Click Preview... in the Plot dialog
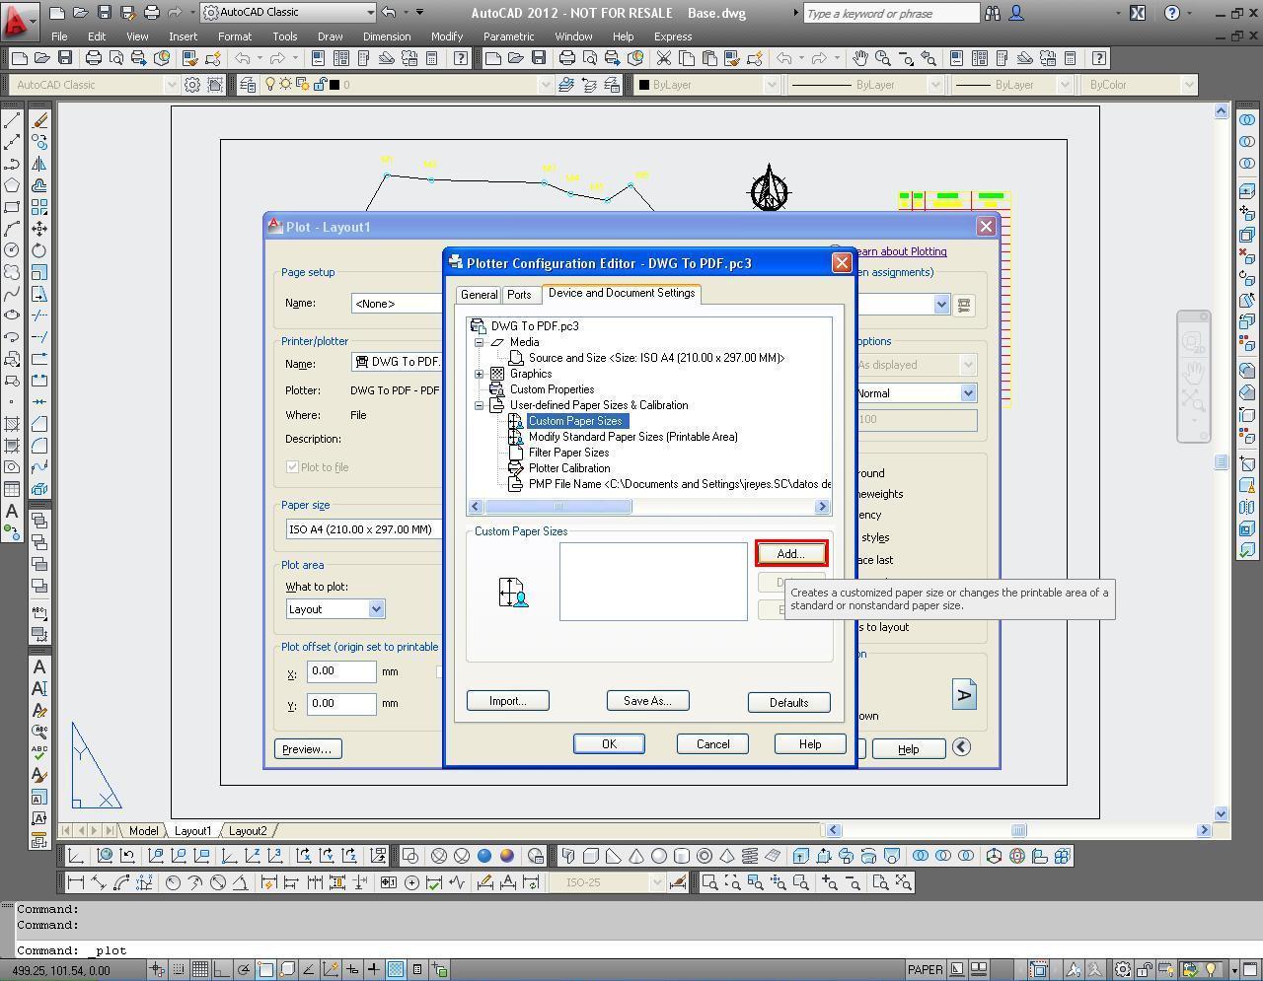 pos(308,749)
